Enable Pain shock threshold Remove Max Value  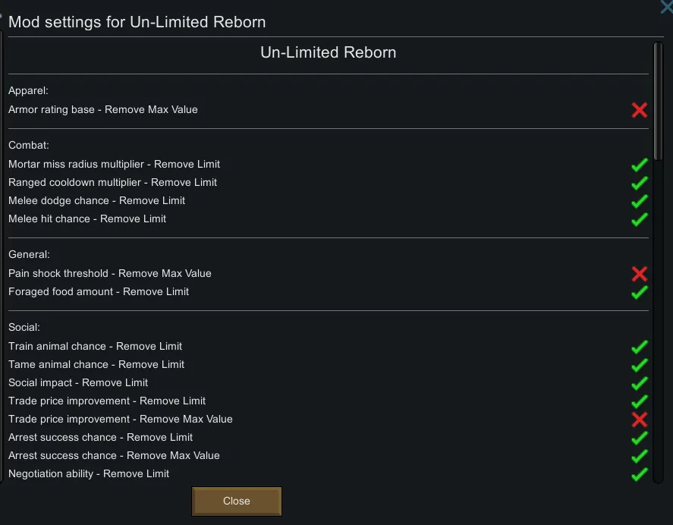click(x=640, y=274)
